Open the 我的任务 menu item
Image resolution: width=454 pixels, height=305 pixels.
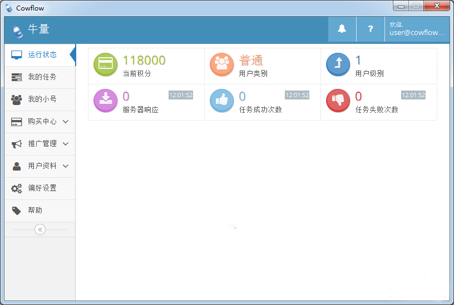40,77
